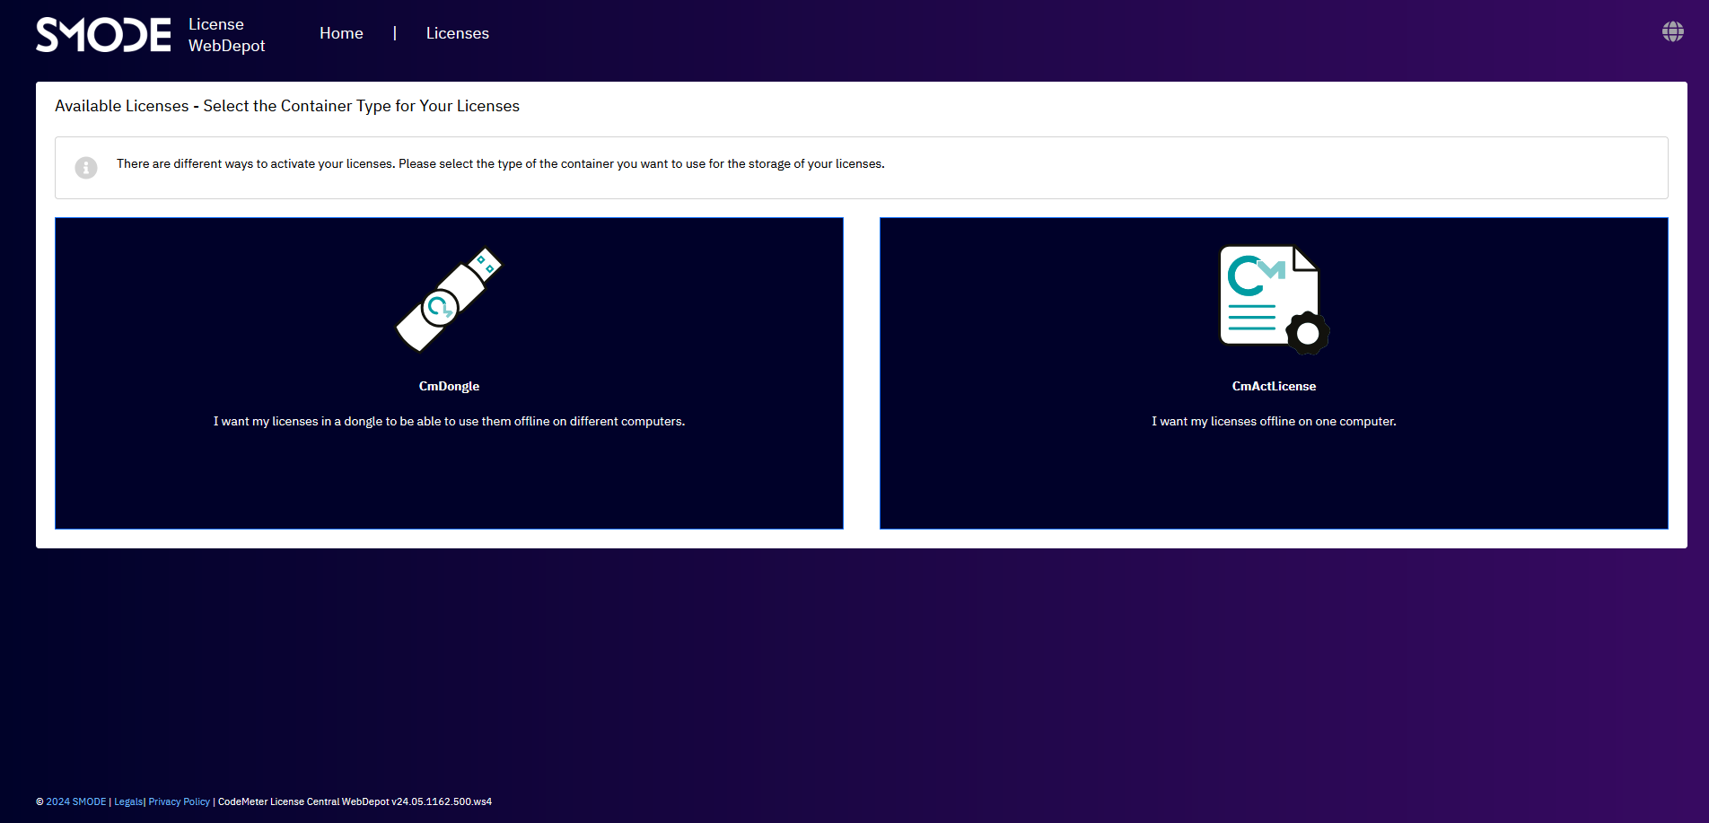Viewport: 1709px width, 823px height.
Task: Click the SMODE logo
Action: pos(103,35)
